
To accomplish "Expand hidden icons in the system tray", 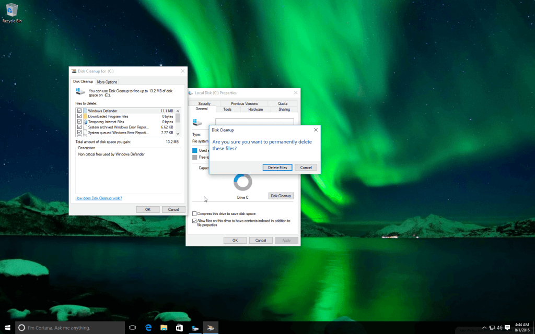I will (x=483, y=328).
